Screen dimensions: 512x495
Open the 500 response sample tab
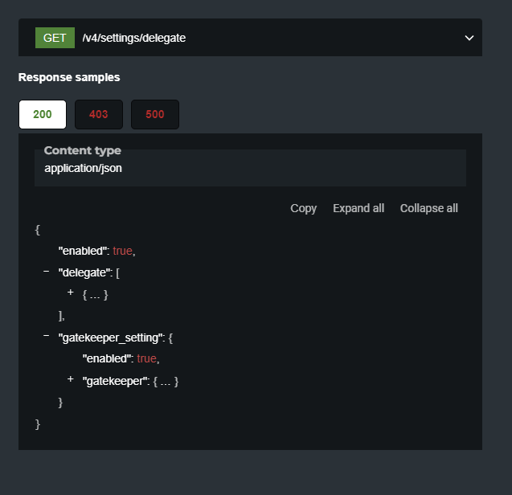(155, 114)
